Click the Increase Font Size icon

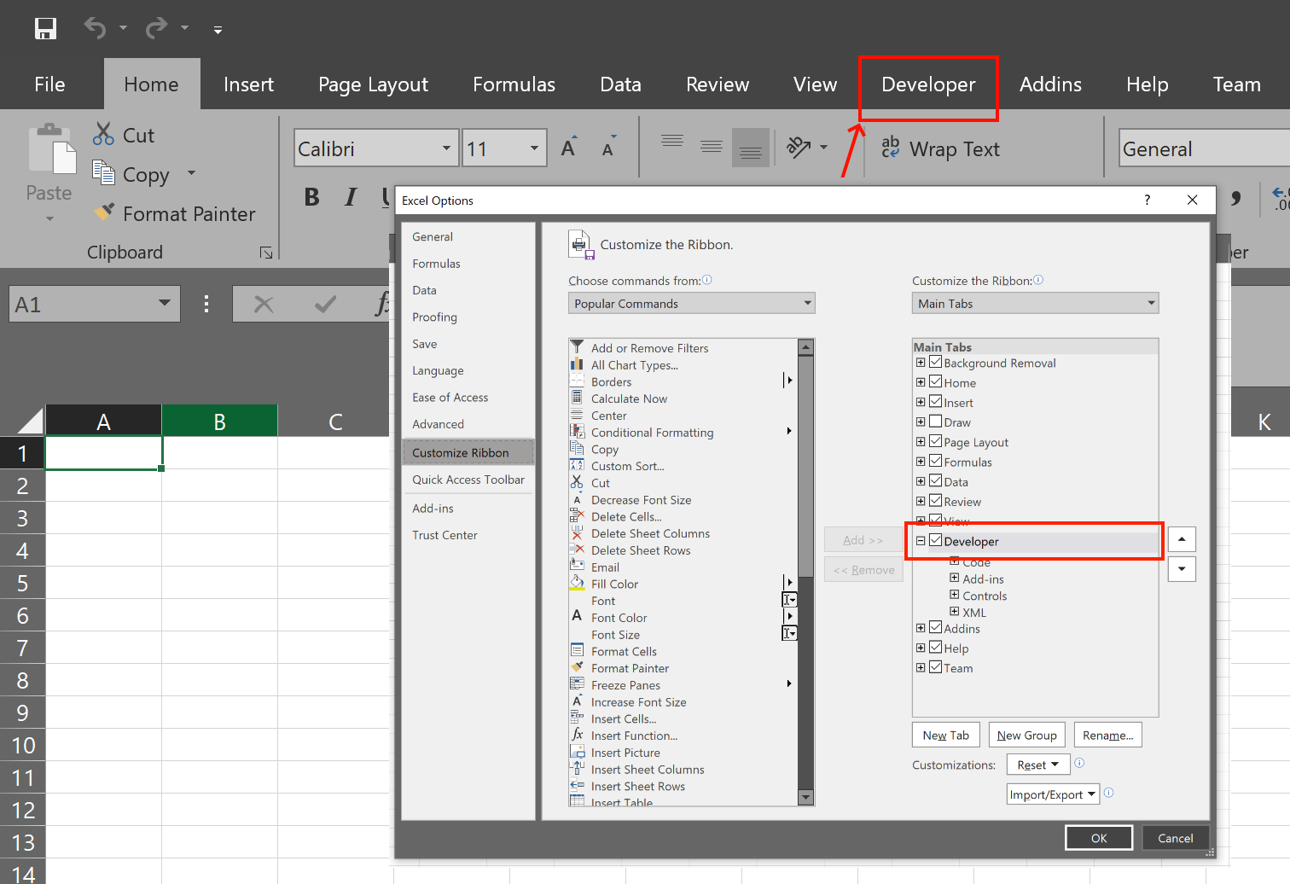tap(569, 148)
